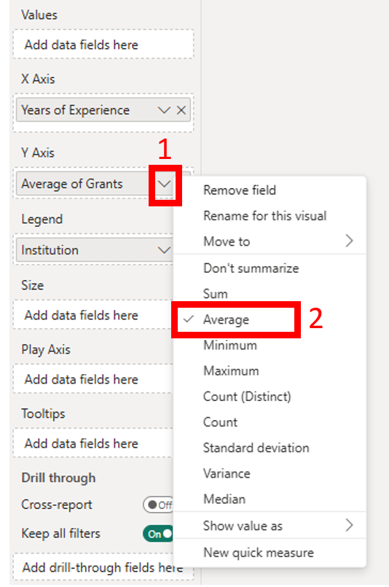Click the Drill through heading
Viewport: 389px width, 587px height.
point(58,478)
